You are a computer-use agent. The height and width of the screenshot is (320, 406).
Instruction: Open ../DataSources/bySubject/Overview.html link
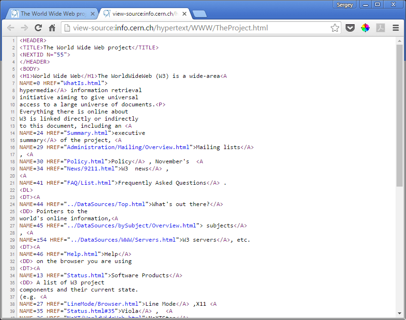coord(132,226)
